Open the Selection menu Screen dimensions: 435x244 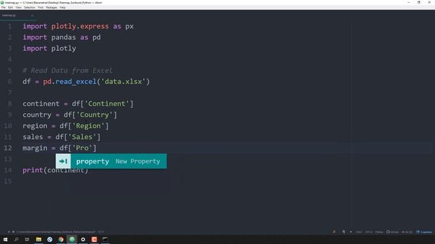pyautogui.click(x=30, y=7)
